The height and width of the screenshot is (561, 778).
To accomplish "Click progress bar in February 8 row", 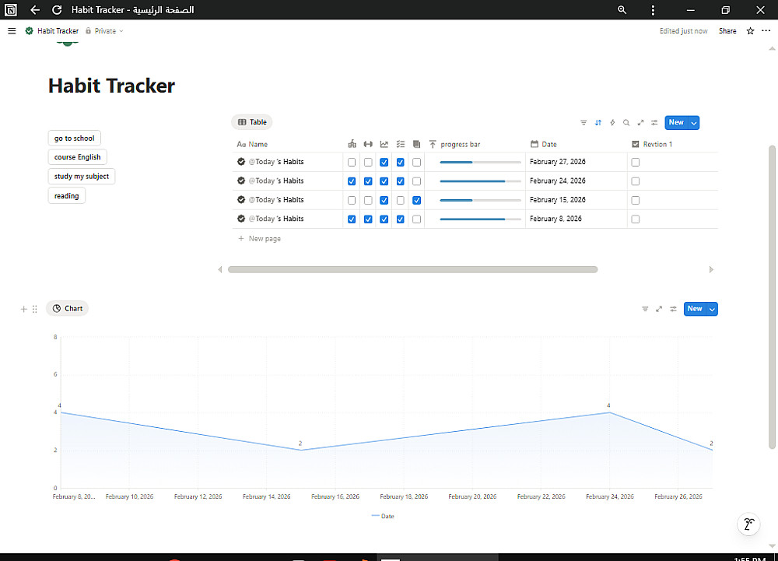I will (x=480, y=219).
